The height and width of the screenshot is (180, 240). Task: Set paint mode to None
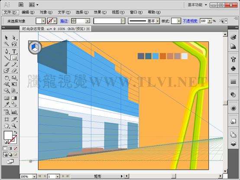point(16,148)
